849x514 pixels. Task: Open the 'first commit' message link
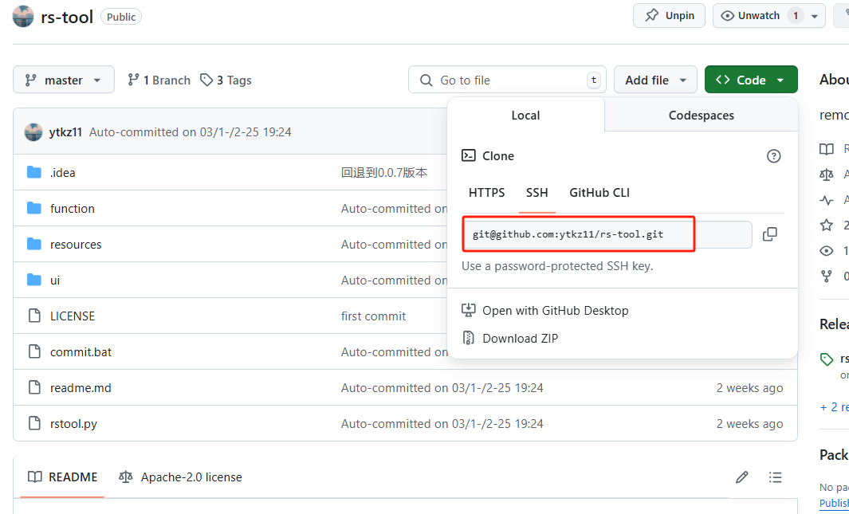pyautogui.click(x=374, y=316)
